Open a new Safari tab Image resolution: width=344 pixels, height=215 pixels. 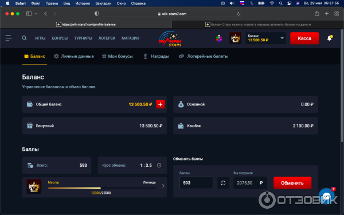click(x=327, y=14)
